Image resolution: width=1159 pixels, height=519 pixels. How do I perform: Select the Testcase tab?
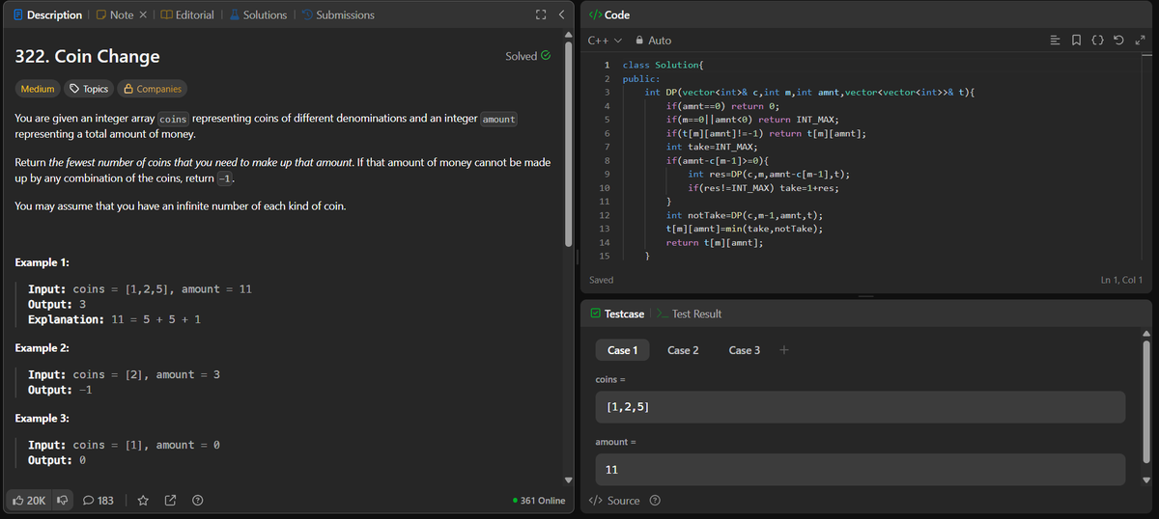[616, 314]
